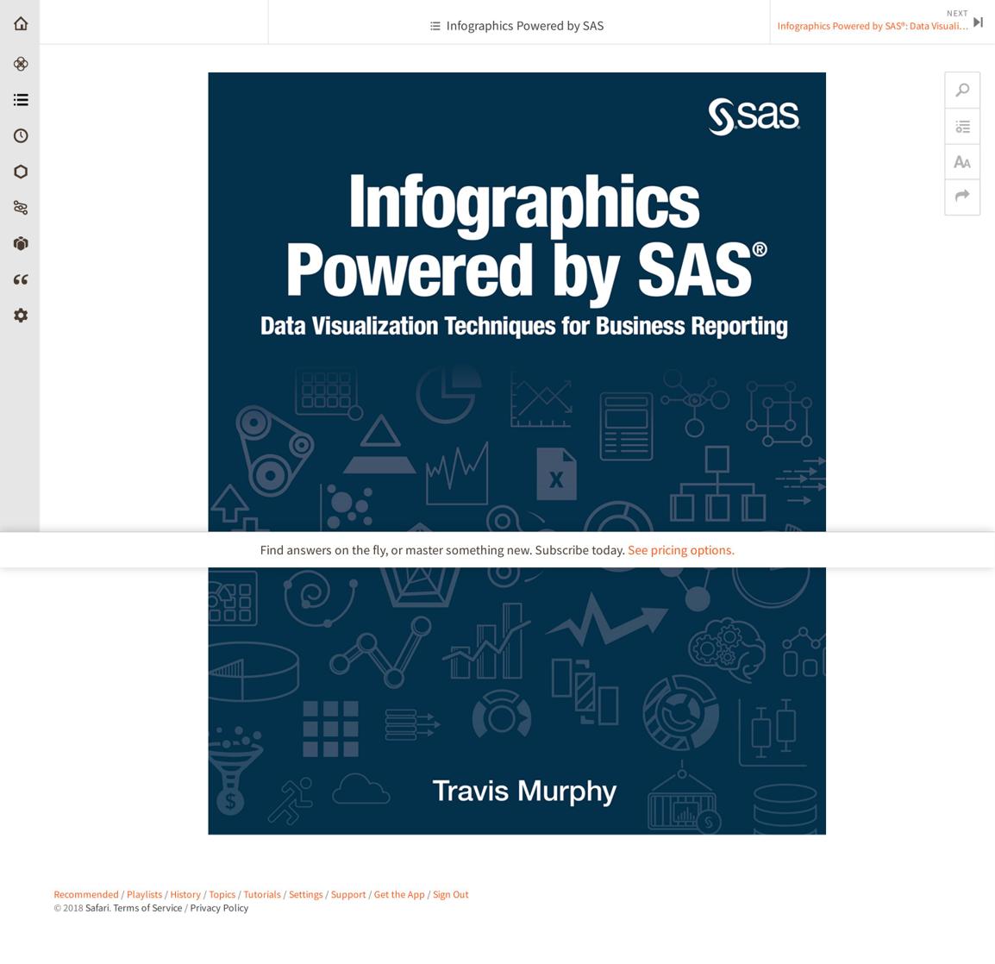Click the Sign Out footer link
995x964 pixels.
450,894
